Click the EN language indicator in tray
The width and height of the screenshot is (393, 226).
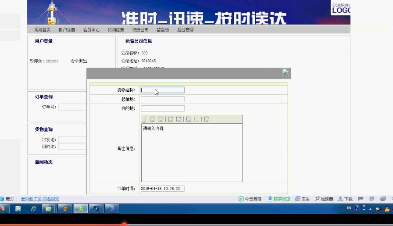point(349,208)
